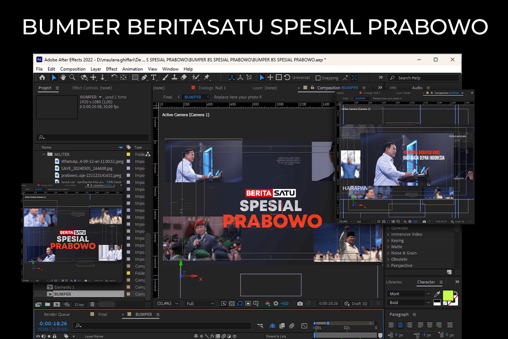508x339 pixels.
Task: Click the trash icon in Project panel
Action: [x=92, y=304]
